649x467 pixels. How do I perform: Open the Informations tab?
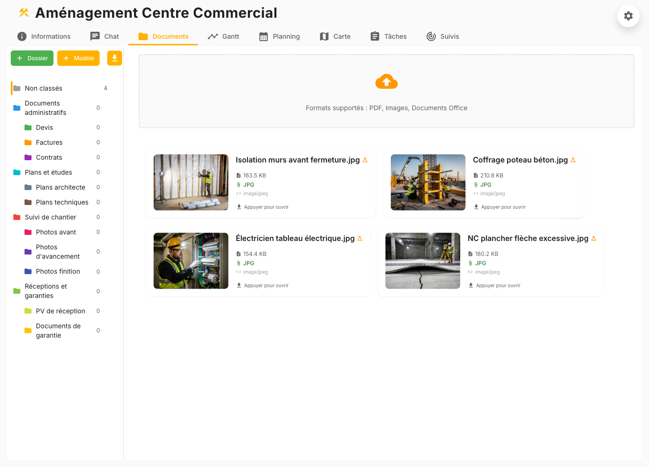click(43, 36)
